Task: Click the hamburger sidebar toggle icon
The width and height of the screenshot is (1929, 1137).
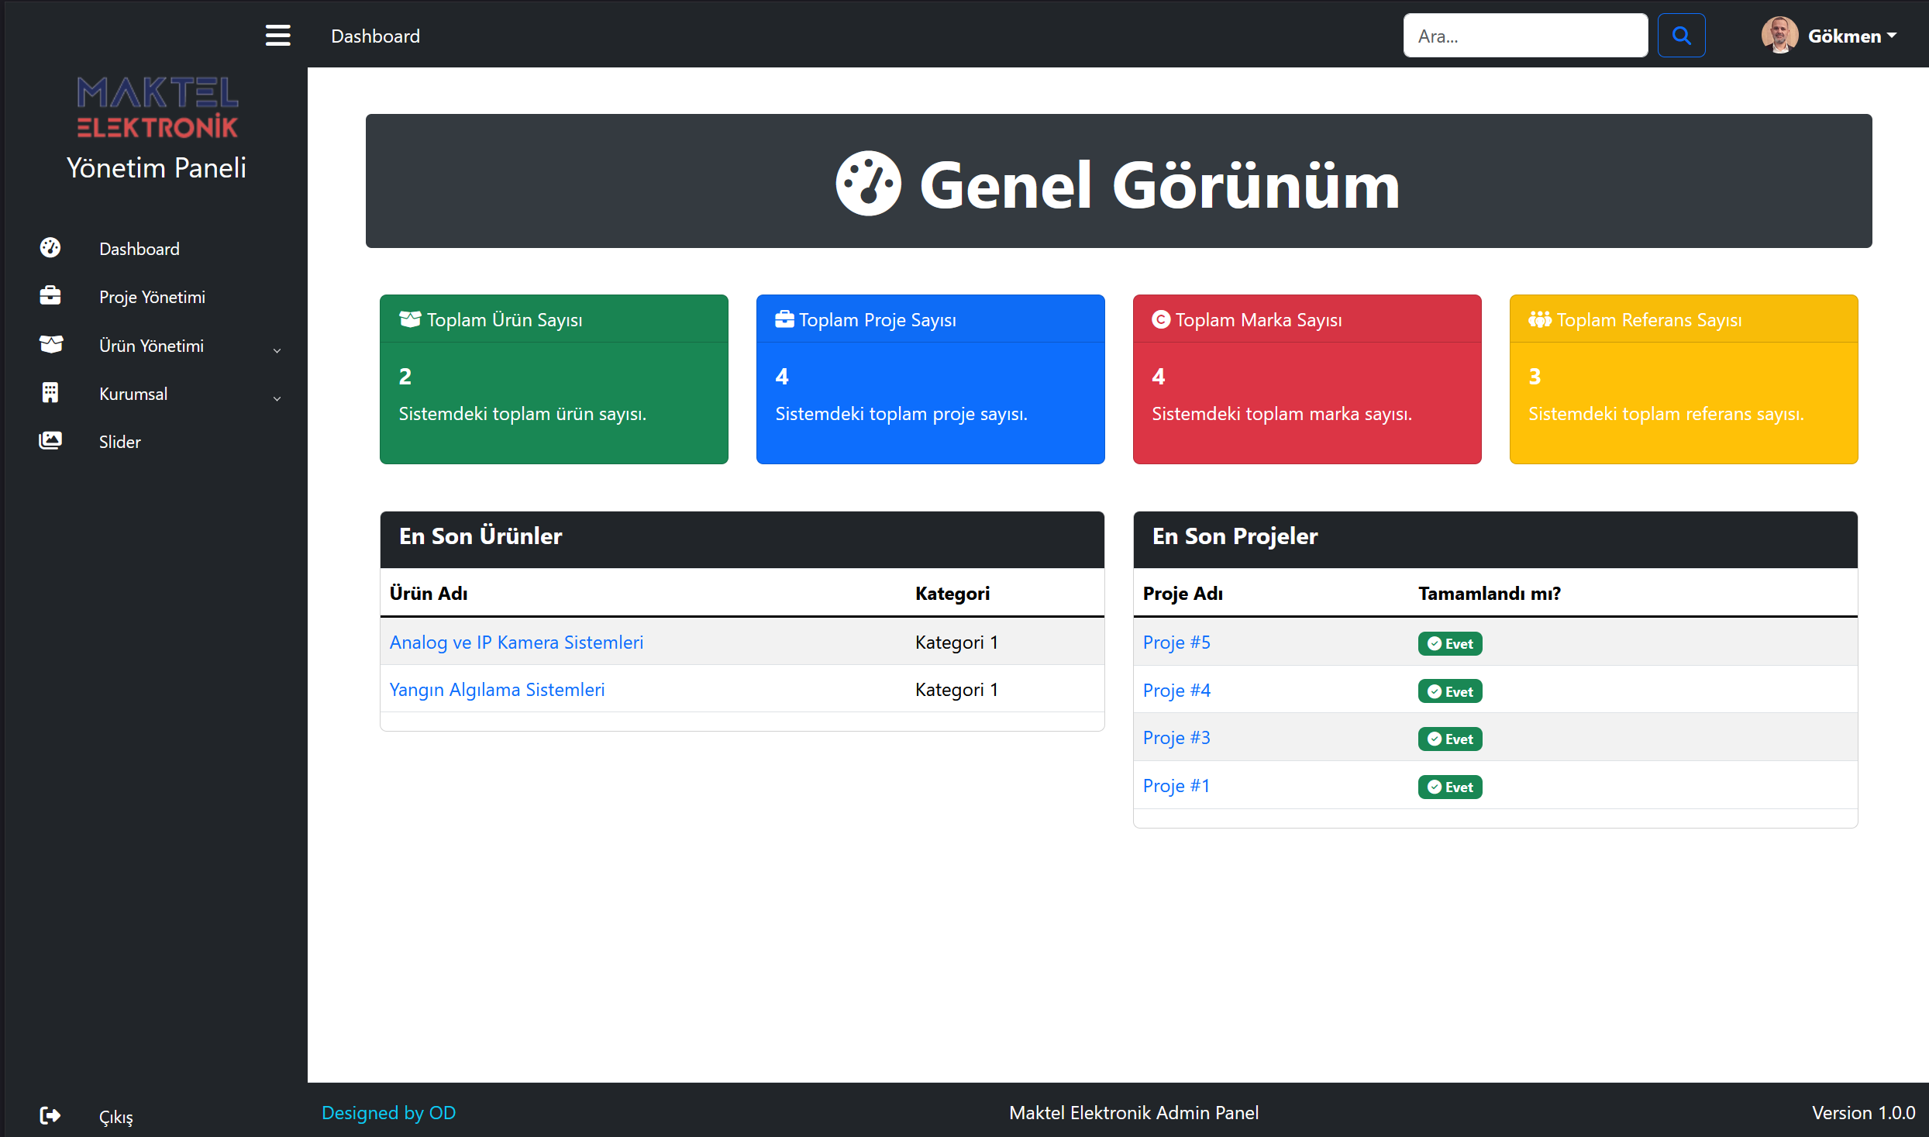Action: (x=277, y=36)
